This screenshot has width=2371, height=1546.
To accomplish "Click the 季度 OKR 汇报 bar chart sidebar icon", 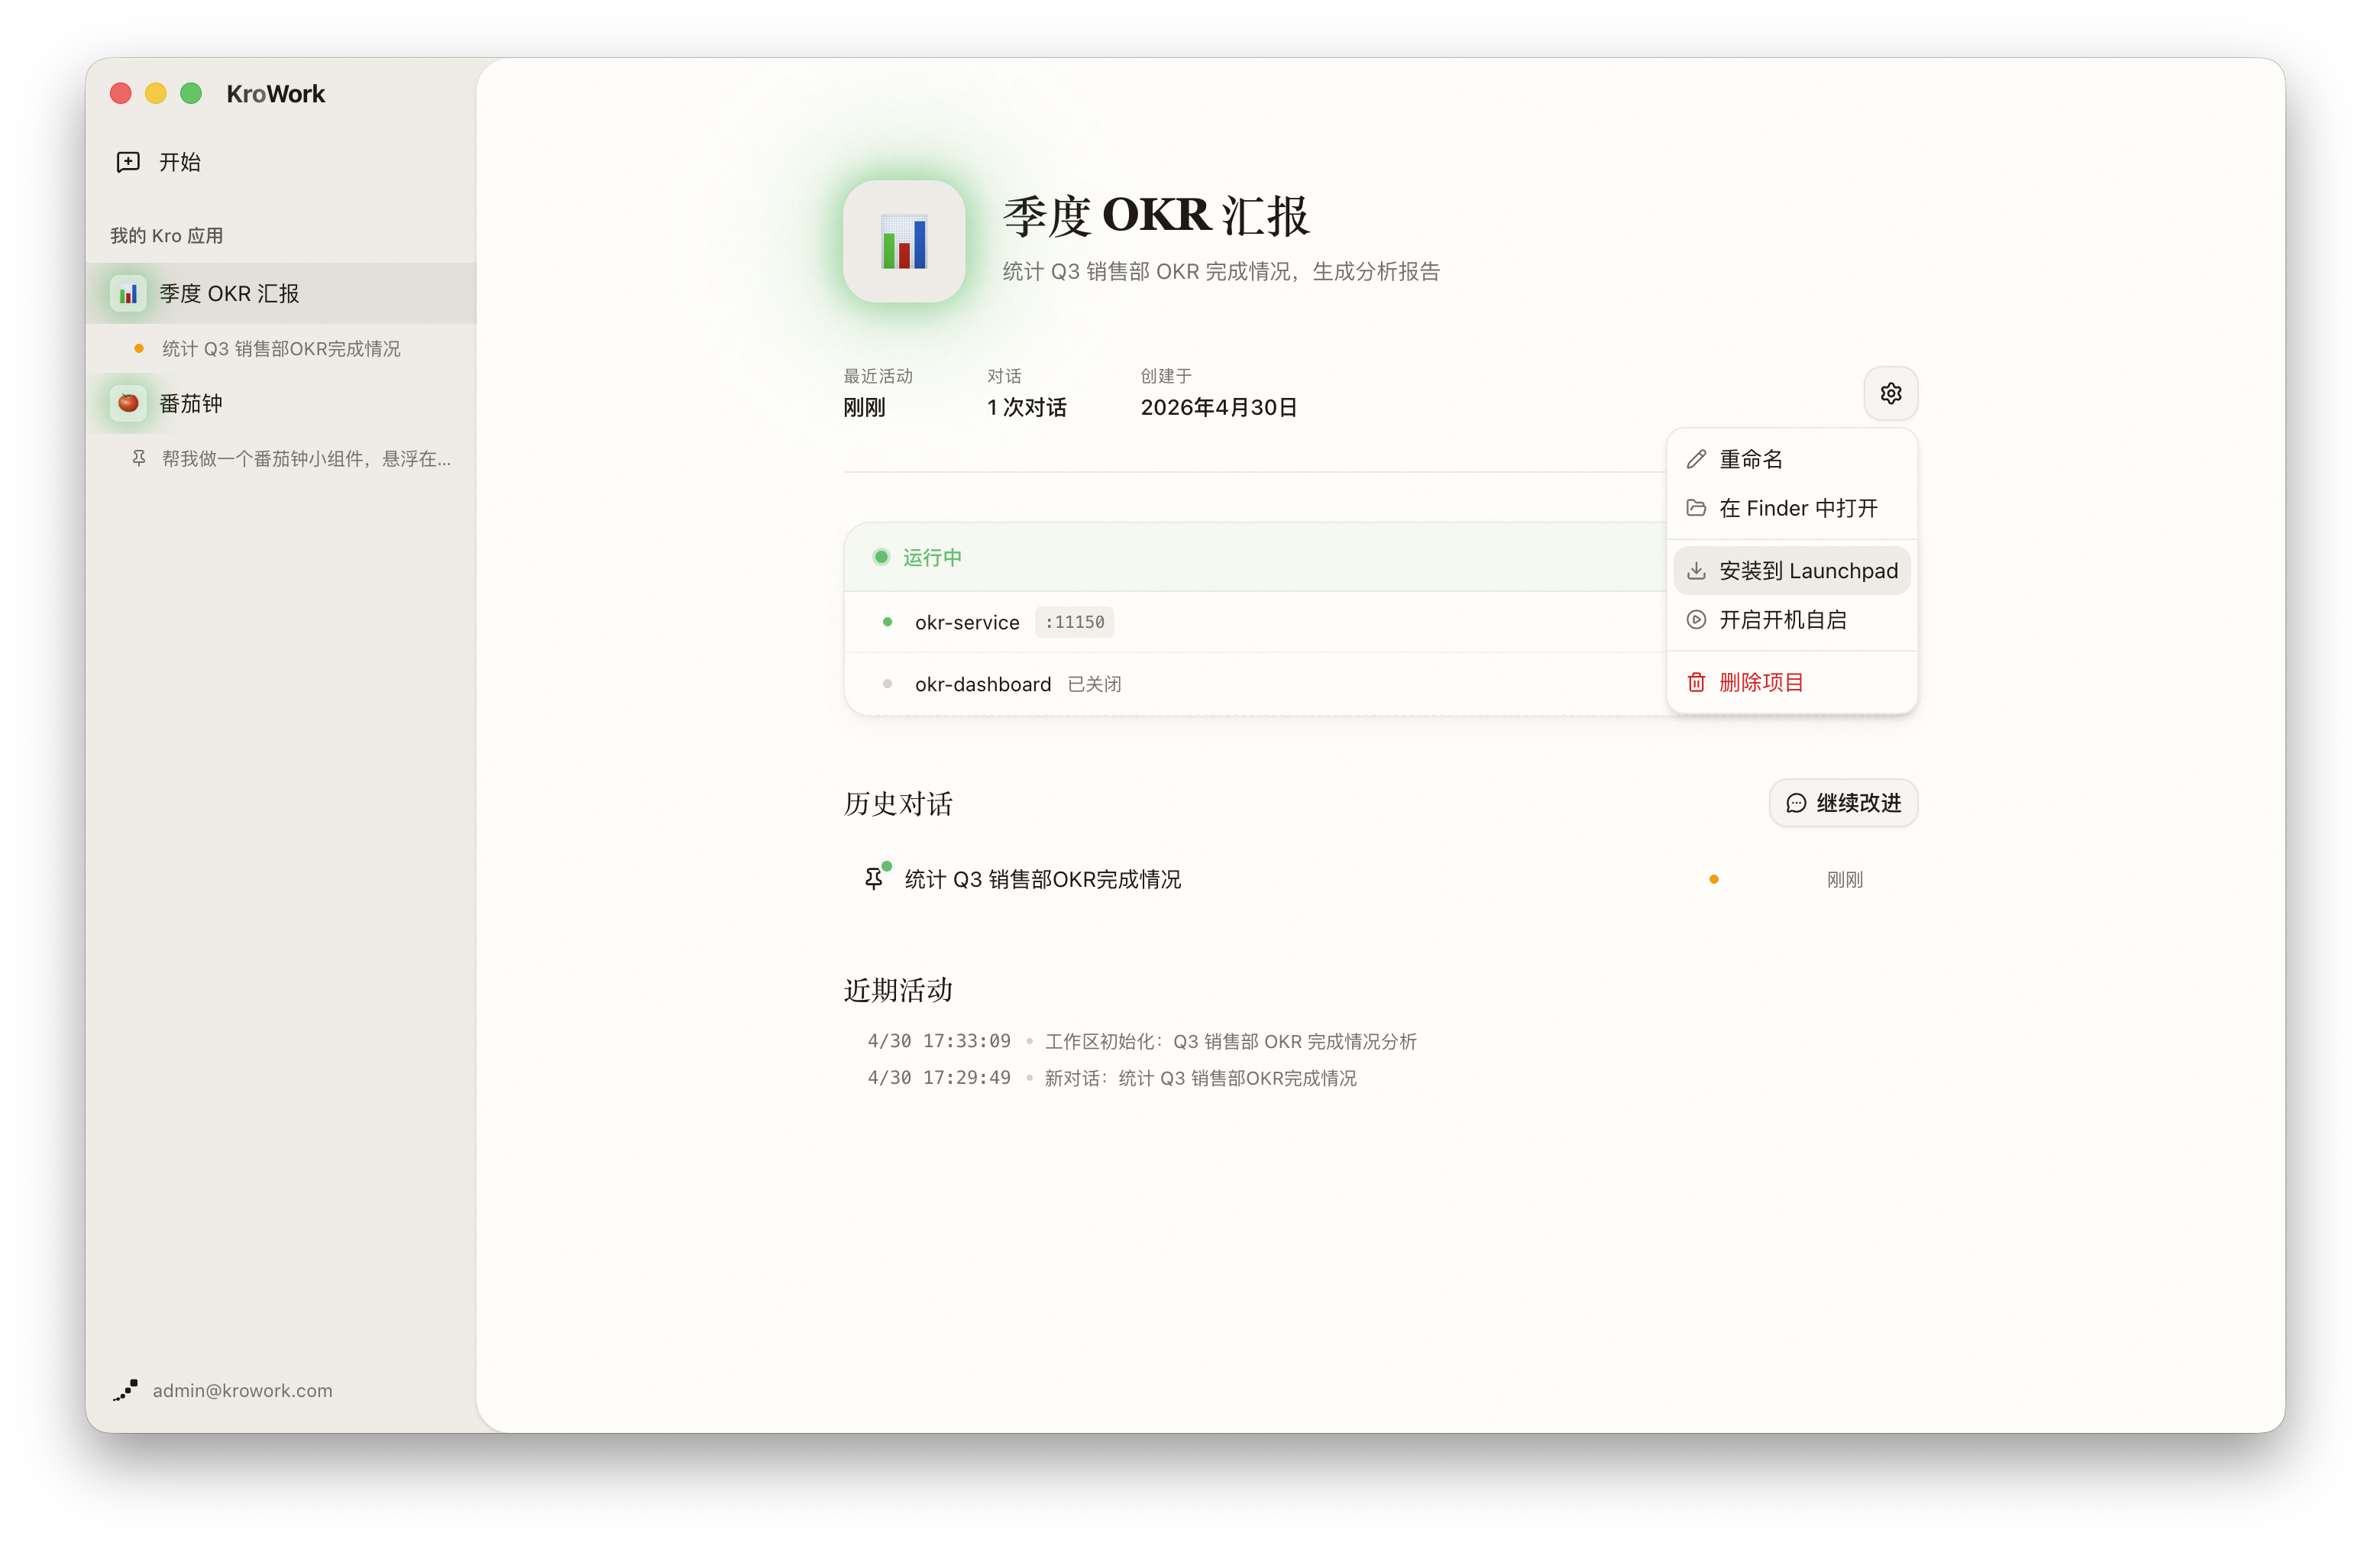I will [128, 294].
